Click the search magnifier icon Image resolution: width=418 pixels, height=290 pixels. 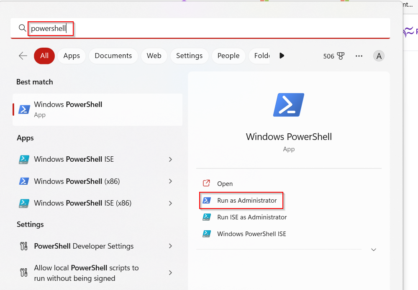(23, 28)
